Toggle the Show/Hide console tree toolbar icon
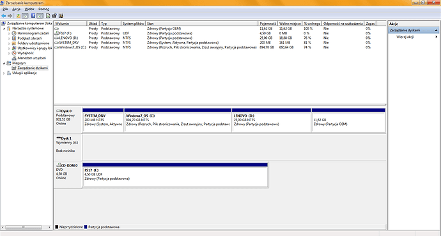Viewport: 441px width, 236px height. pos(25,16)
